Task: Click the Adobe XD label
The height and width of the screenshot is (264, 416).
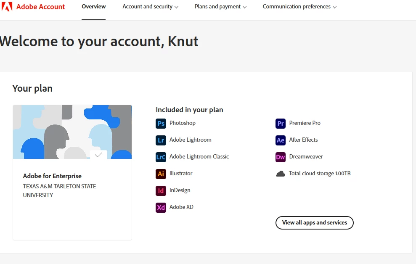Action: pos(181,207)
